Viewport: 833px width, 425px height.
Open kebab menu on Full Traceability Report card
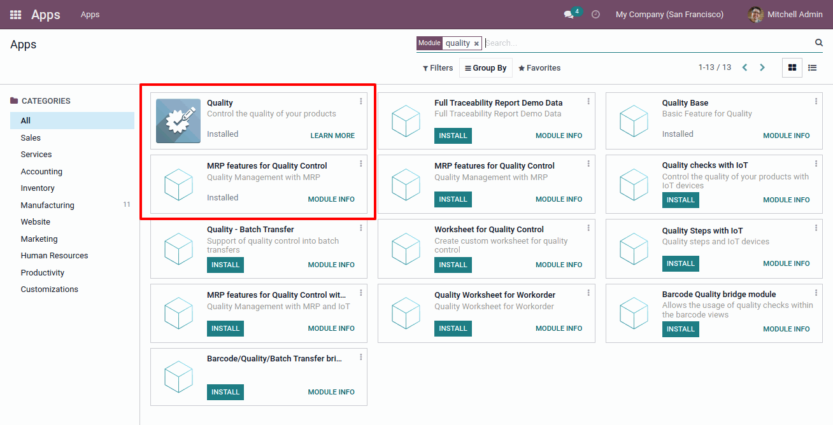pos(588,101)
